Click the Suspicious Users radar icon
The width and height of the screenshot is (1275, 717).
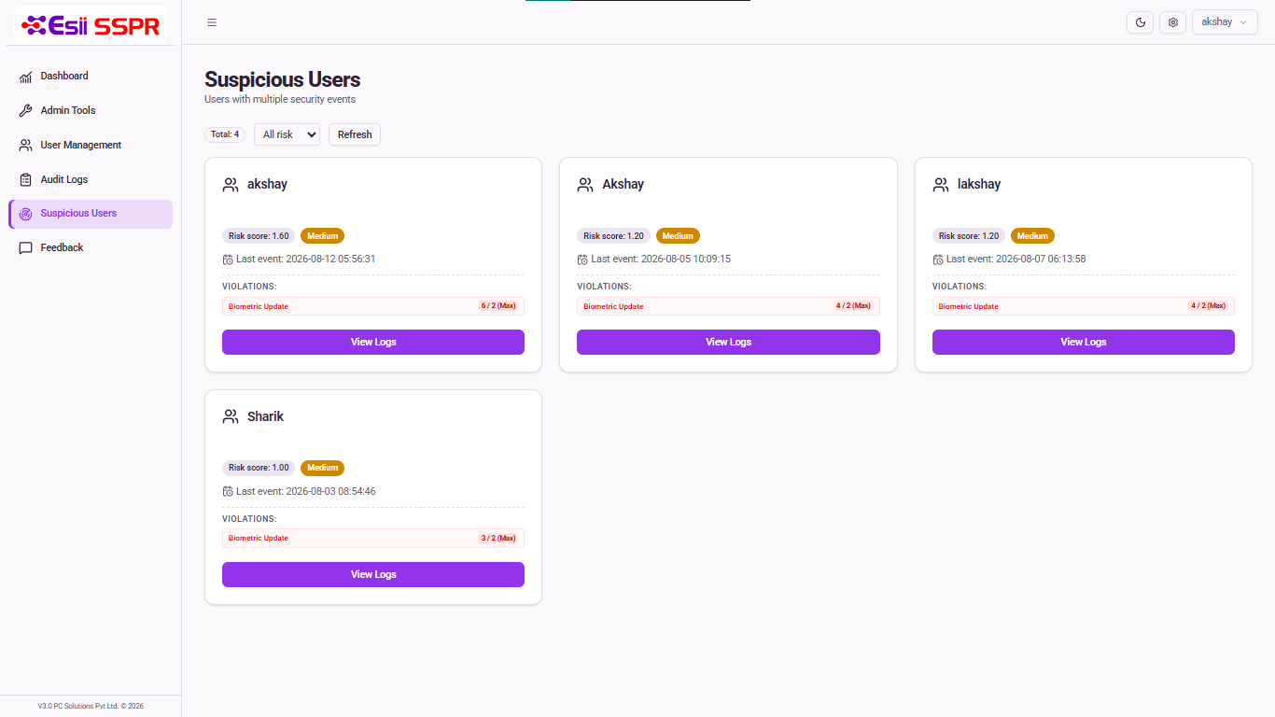(26, 214)
